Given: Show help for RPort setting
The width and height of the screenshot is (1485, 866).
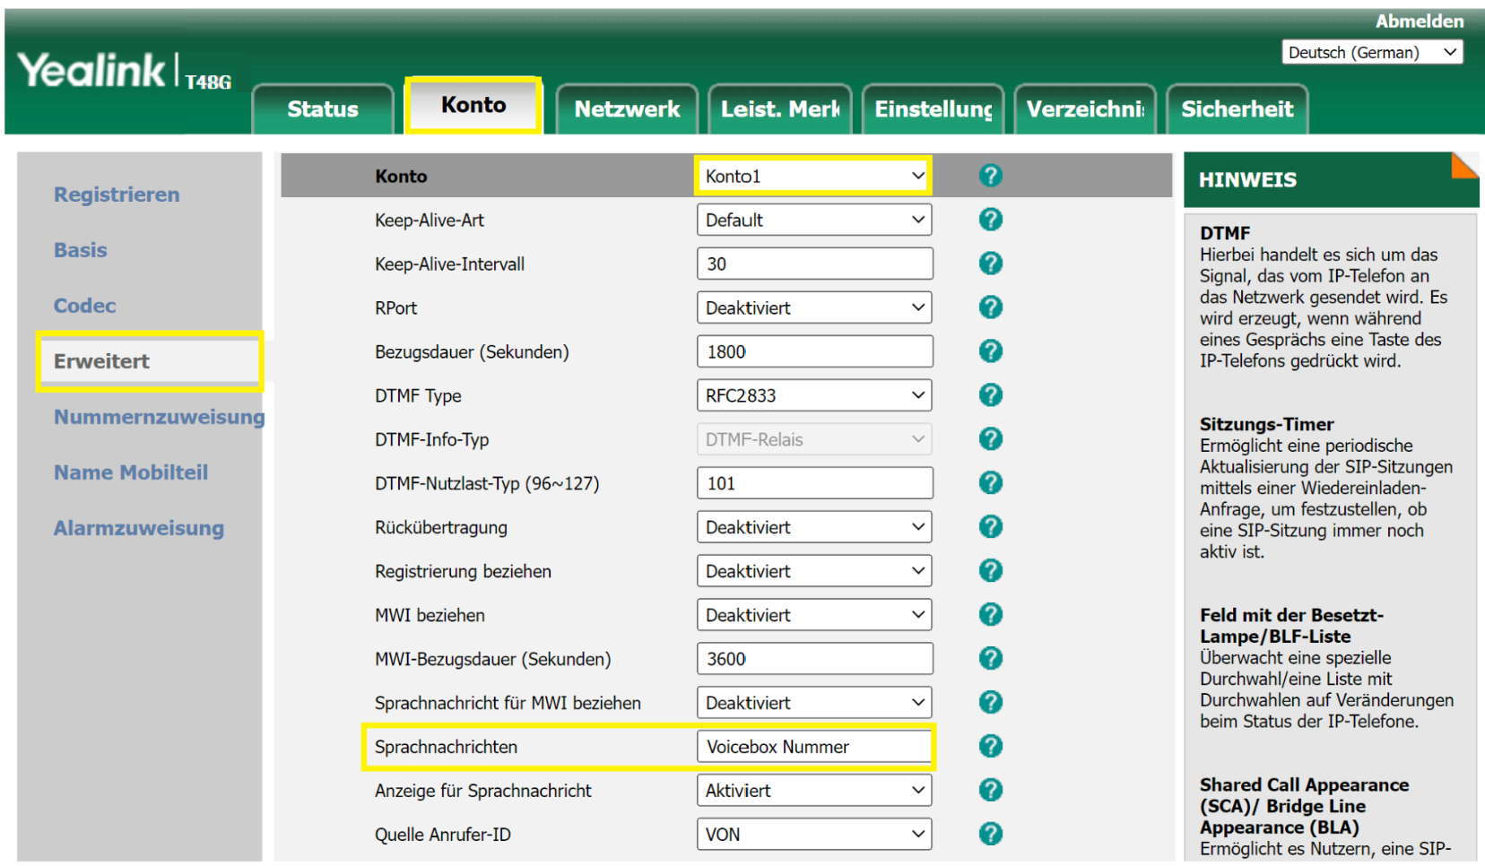Looking at the screenshot, I should (990, 307).
